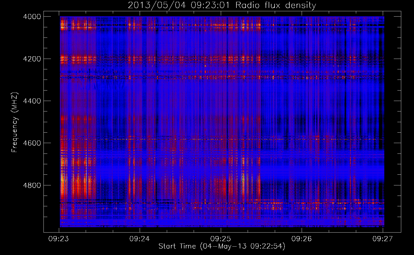
Task: Click the '4800' frequency axis label
Action: pos(32,185)
